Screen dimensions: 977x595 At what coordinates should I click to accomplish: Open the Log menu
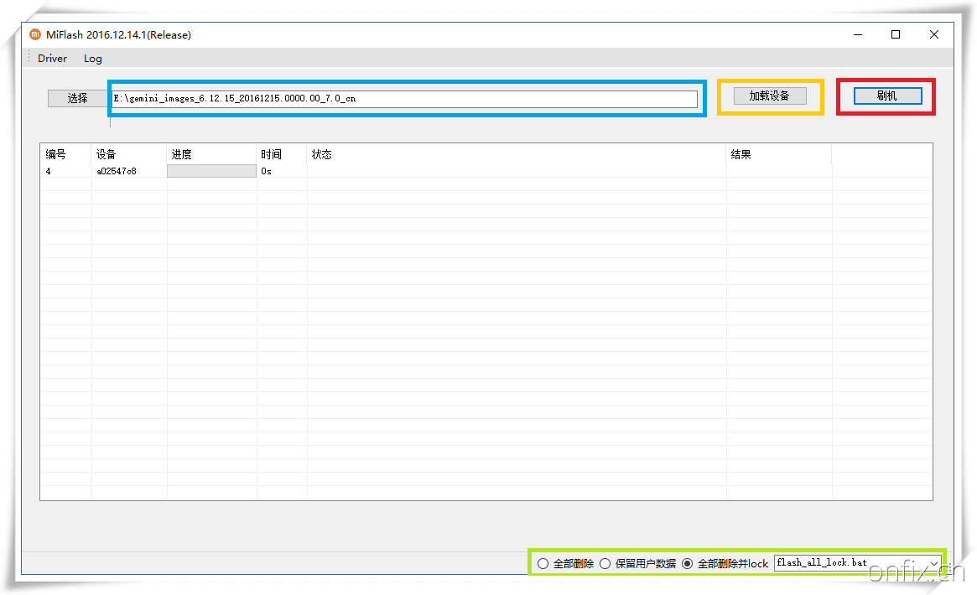92,59
